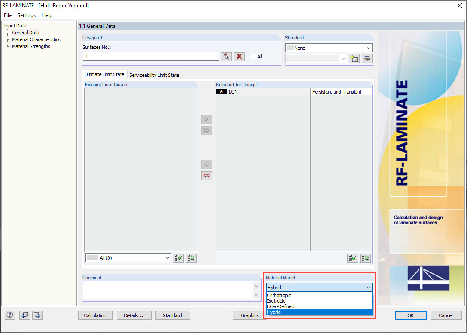The height and width of the screenshot is (333, 467).
Task: Go to the previous input table icon
Action: pos(25,315)
